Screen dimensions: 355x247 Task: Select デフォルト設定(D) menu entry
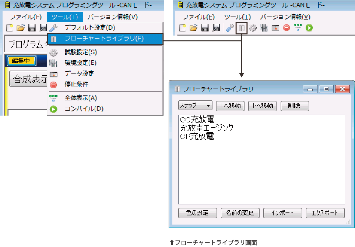pos(105,28)
